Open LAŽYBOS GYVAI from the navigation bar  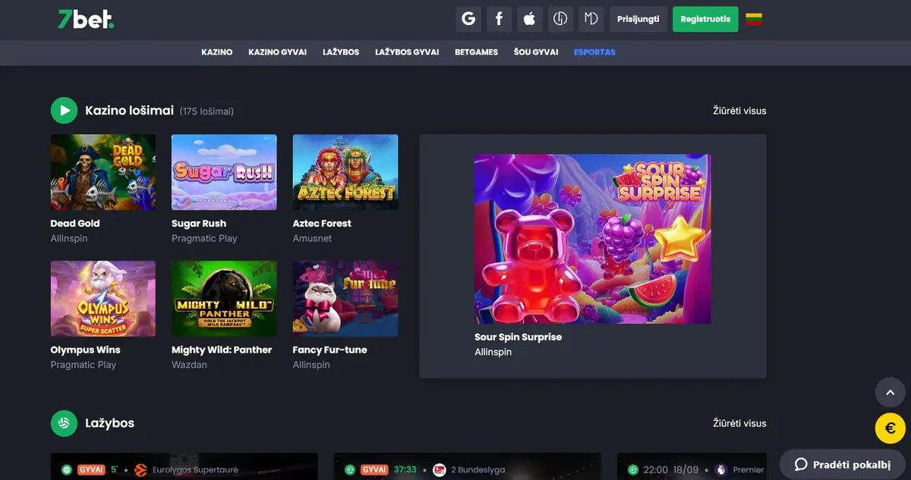(407, 52)
